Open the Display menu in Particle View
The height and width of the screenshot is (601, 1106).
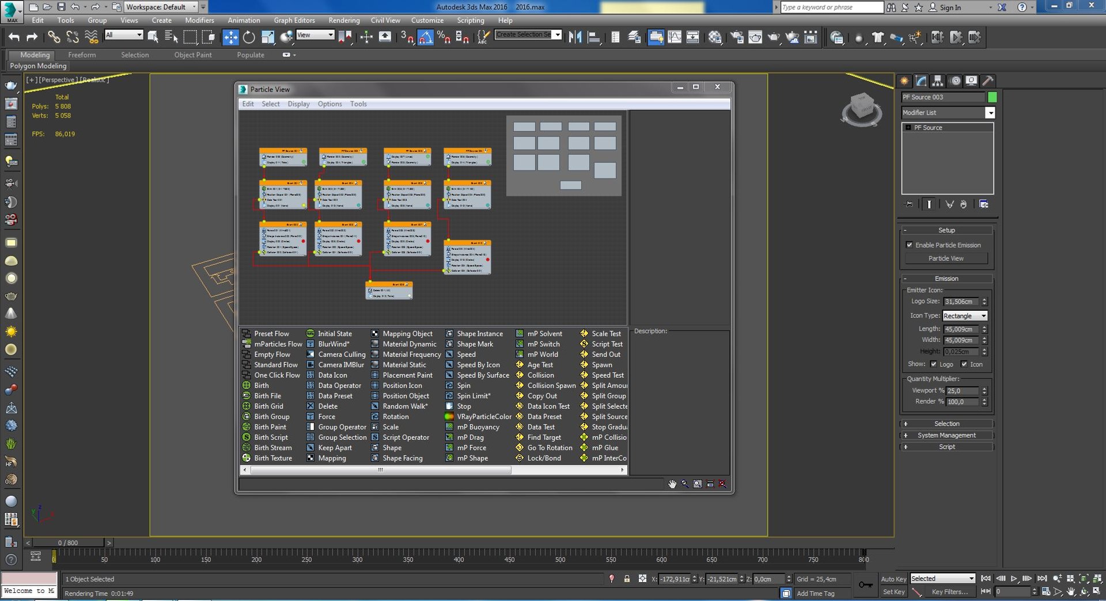pyautogui.click(x=298, y=104)
